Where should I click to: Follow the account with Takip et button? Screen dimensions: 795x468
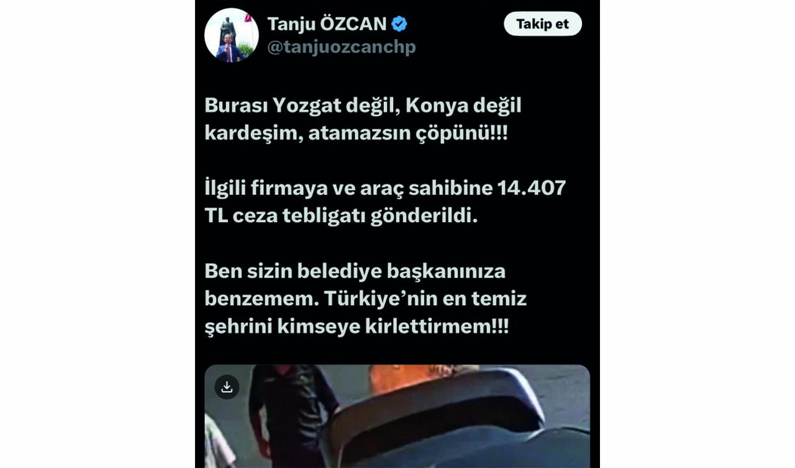[542, 24]
